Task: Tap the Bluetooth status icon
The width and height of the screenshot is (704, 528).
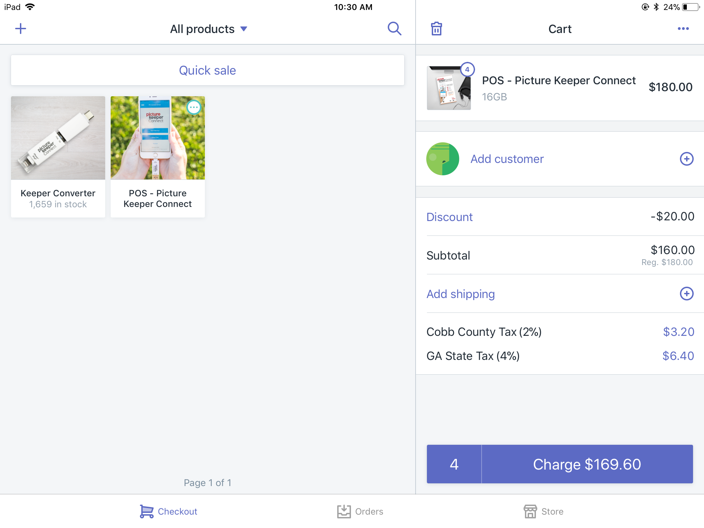Action: tap(656, 7)
